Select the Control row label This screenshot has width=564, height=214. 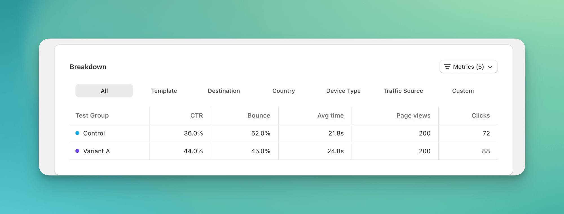pyautogui.click(x=94, y=133)
